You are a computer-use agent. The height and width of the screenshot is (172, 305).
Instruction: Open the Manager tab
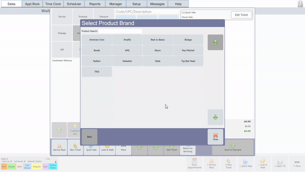[x=116, y=4]
